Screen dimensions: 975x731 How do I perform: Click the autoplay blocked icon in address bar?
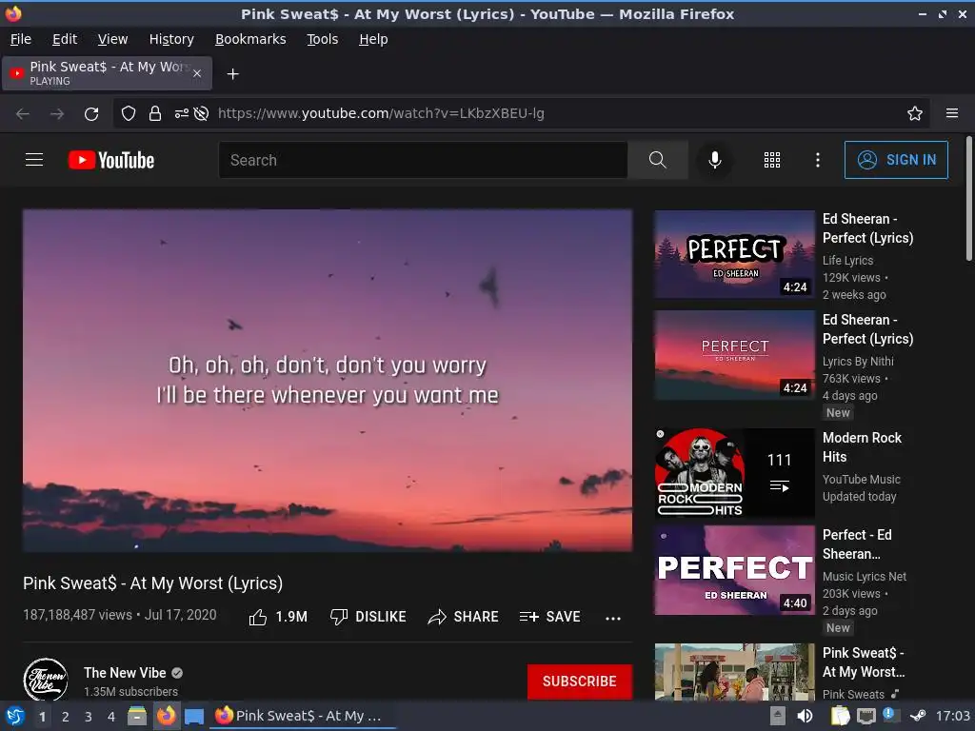201,113
